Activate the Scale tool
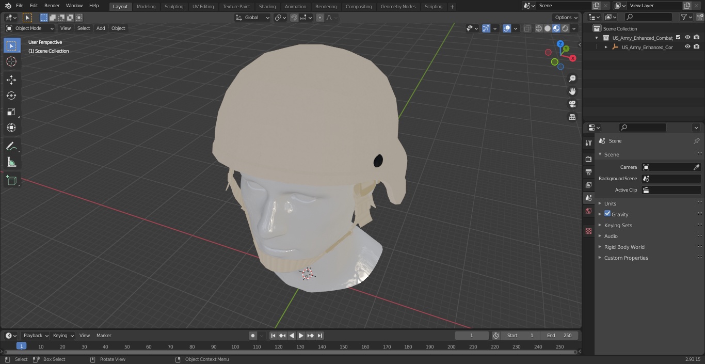The width and height of the screenshot is (705, 364). [11, 112]
